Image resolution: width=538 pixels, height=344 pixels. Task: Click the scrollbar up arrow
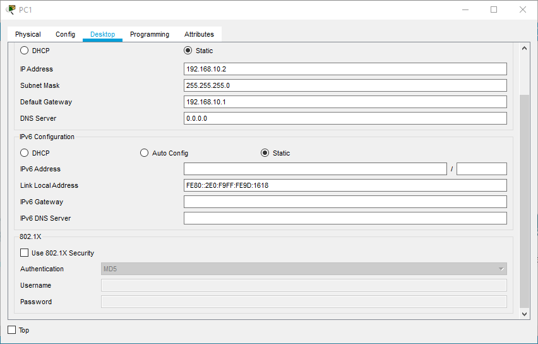(x=524, y=49)
